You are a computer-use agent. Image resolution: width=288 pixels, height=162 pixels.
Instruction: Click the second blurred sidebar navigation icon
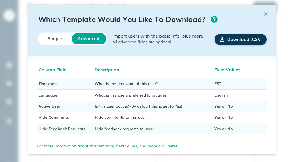9,83
